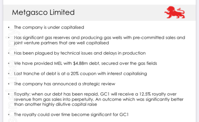The width and height of the screenshot is (199, 122).
Task: Click 'revenue from gas sales into perpetuity' line
Action: [x=99, y=99]
